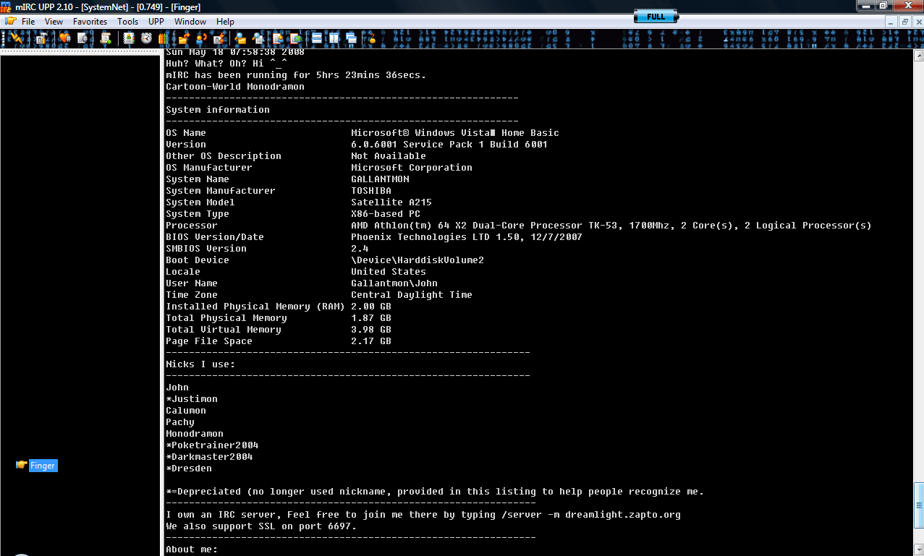Click the 'About me:' heading
Viewport: 924px width, 556px height.
pos(192,549)
